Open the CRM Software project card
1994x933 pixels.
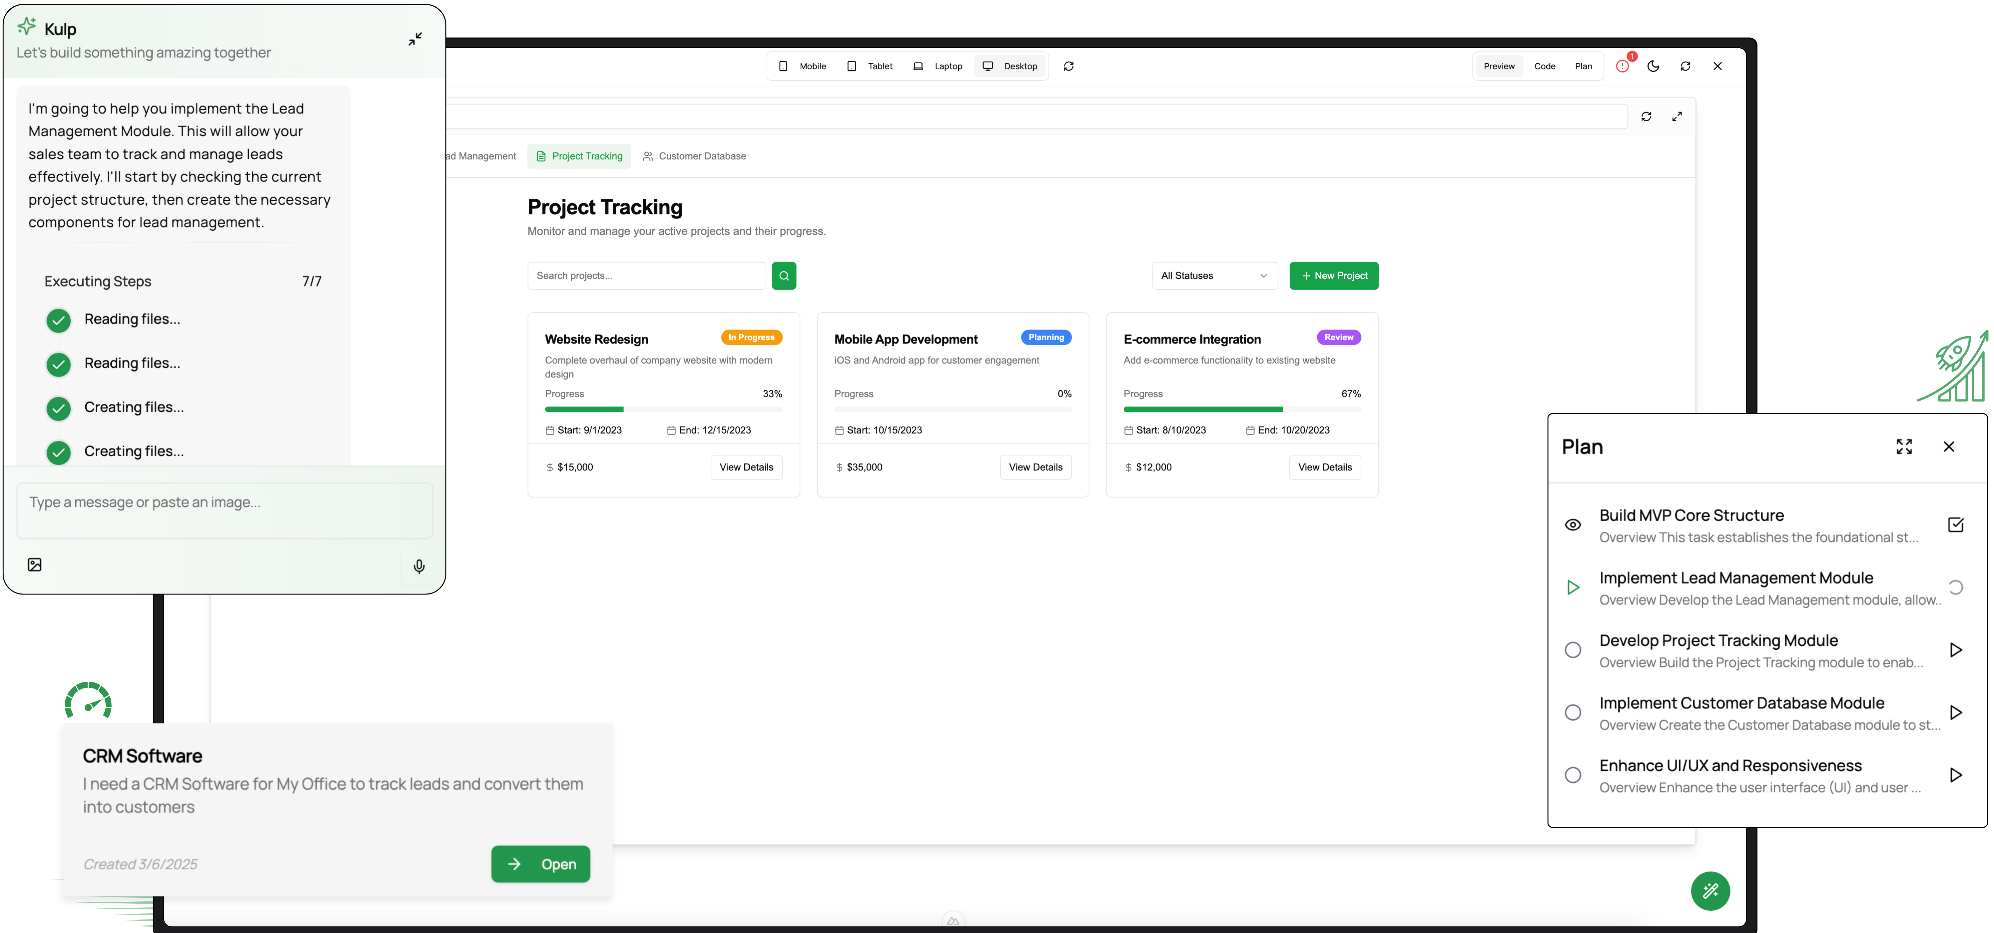pos(540,864)
